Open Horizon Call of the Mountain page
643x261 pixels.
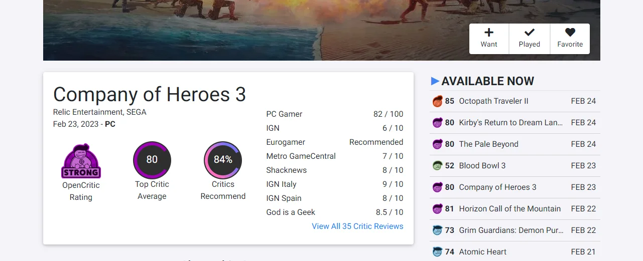pos(509,209)
